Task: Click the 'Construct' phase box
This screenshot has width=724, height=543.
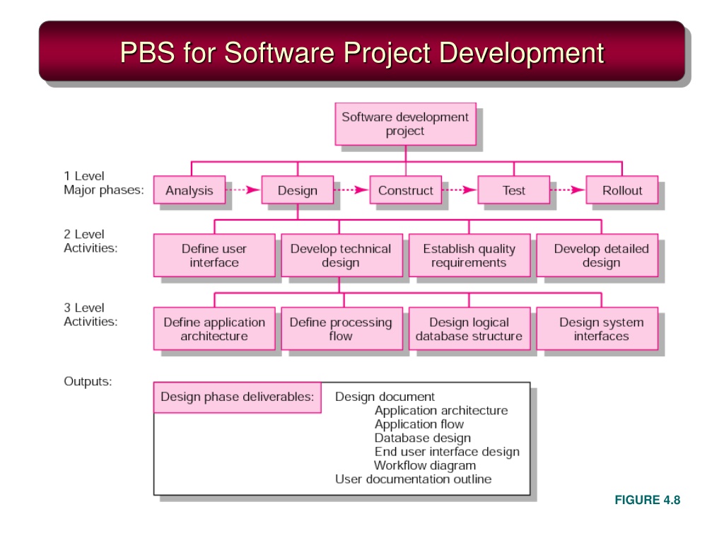Action: [x=405, y=189]
